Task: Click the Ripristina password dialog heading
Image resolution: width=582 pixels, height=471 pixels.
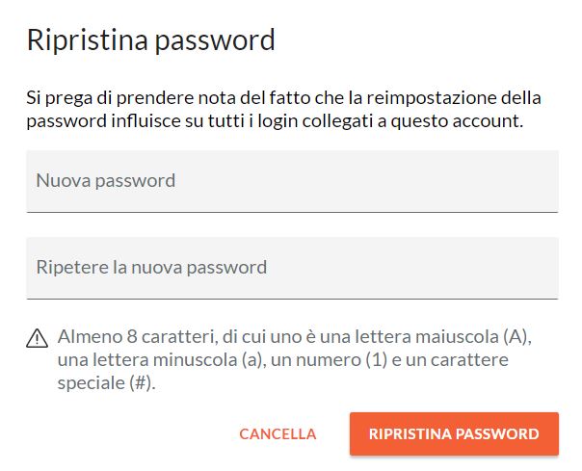Action: pyautogui.click(x=150, y=40)
